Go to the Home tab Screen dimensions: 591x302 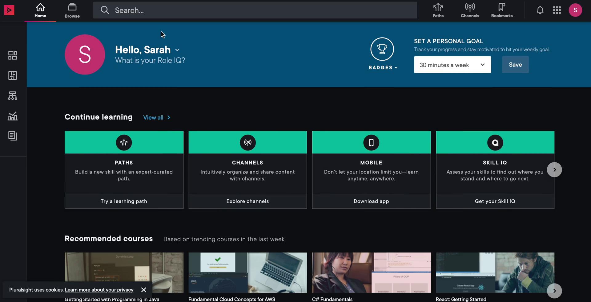[40, 11]
